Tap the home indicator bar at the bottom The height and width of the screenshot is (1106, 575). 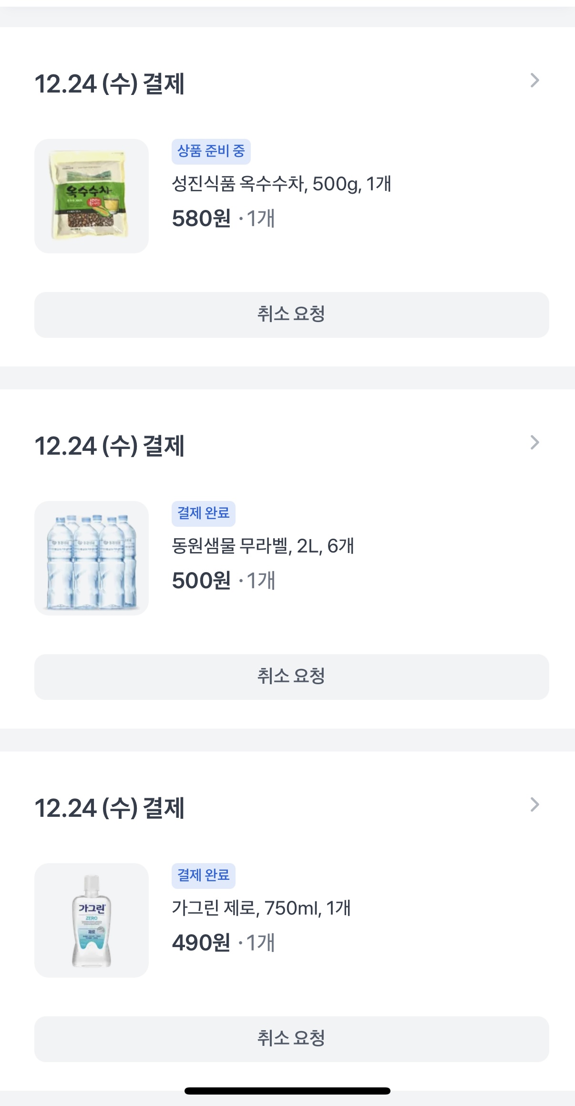(287, 1091)
